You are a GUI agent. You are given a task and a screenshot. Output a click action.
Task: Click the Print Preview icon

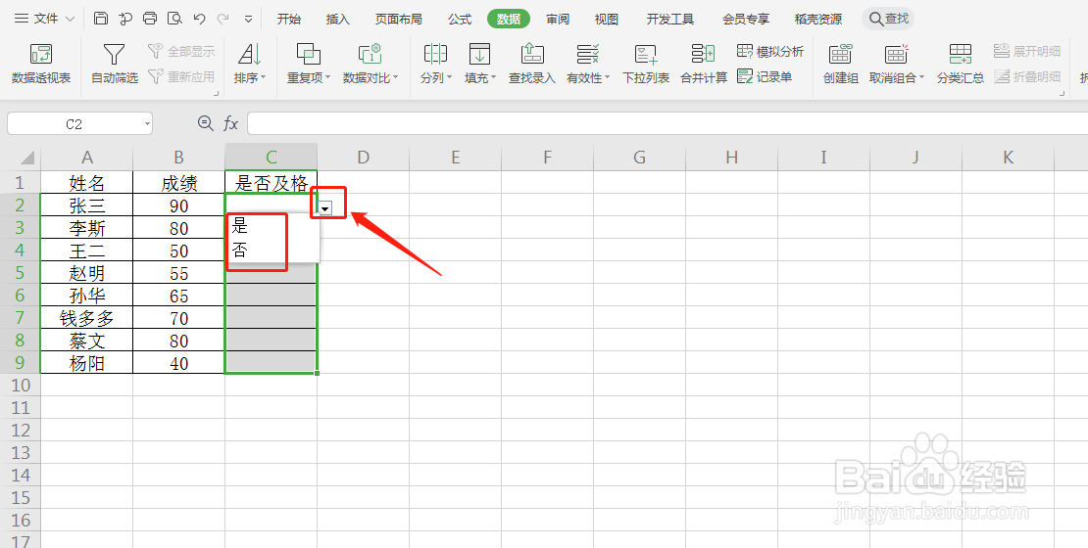tap(174, 19)
